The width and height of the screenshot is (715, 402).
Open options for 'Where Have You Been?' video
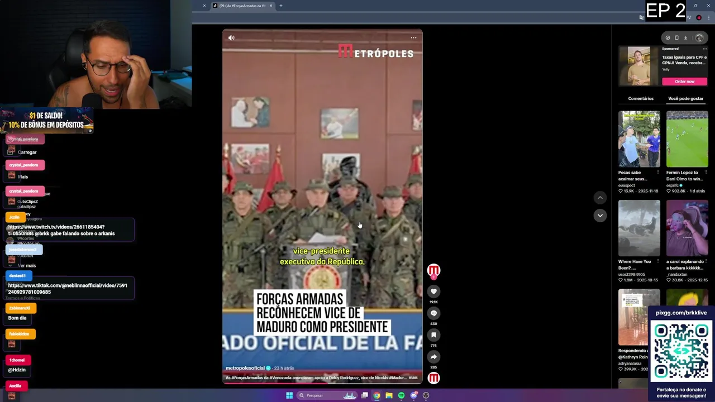[x=658, y=261]
